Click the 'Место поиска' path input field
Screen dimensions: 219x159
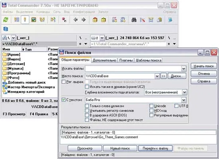[120, 76]
